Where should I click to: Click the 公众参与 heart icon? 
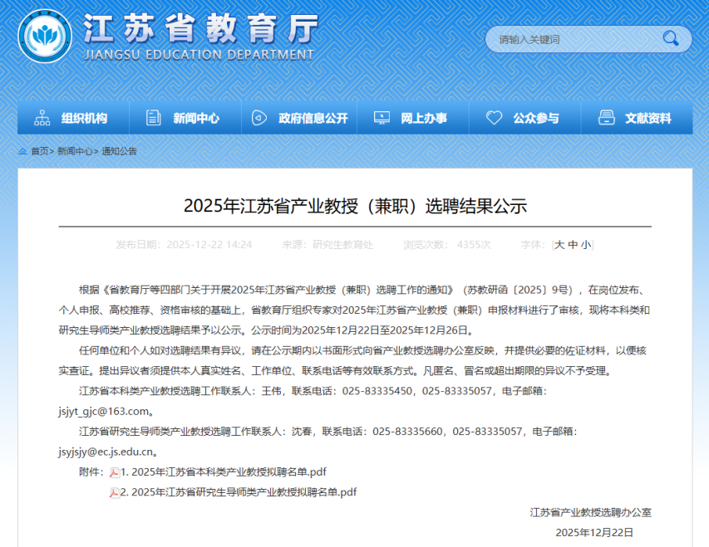pyautogui.click(x=494, y=118)
